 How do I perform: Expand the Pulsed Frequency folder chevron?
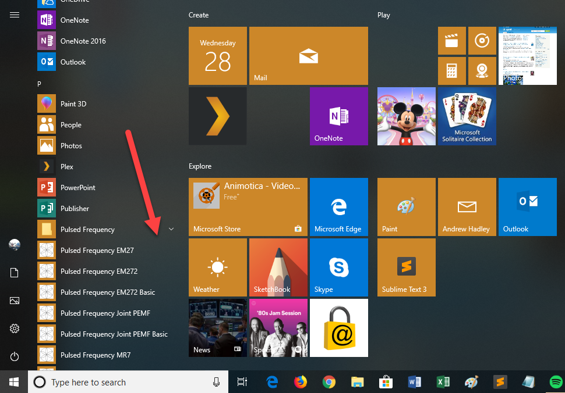click(x=171, y=229)
